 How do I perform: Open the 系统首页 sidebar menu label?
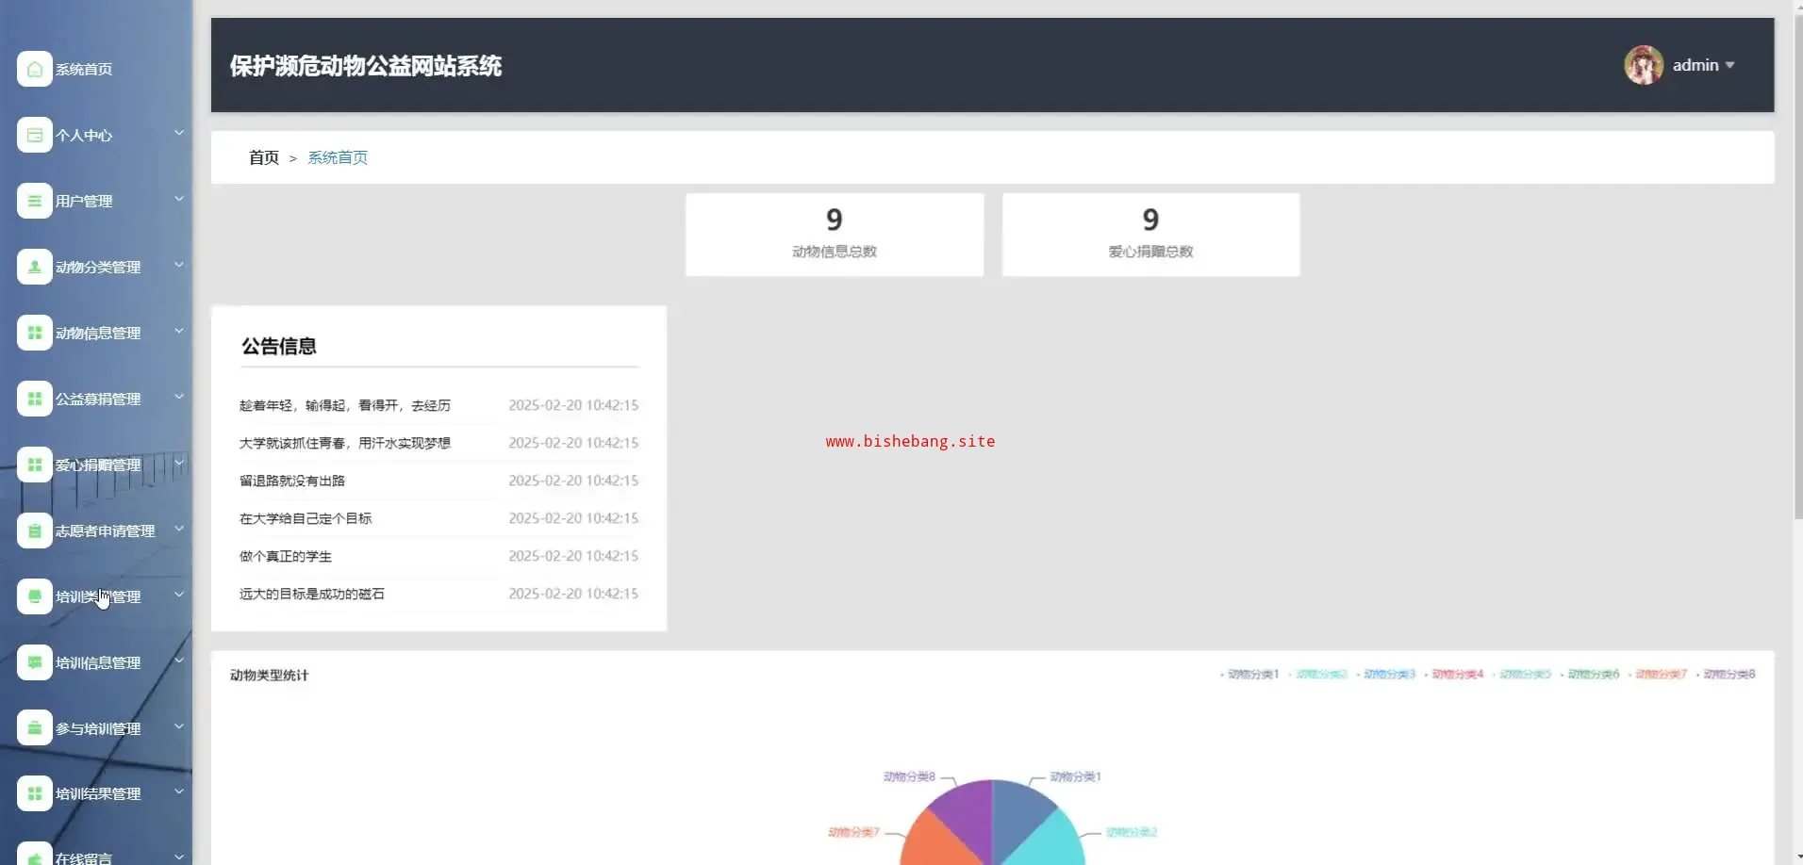84,69
